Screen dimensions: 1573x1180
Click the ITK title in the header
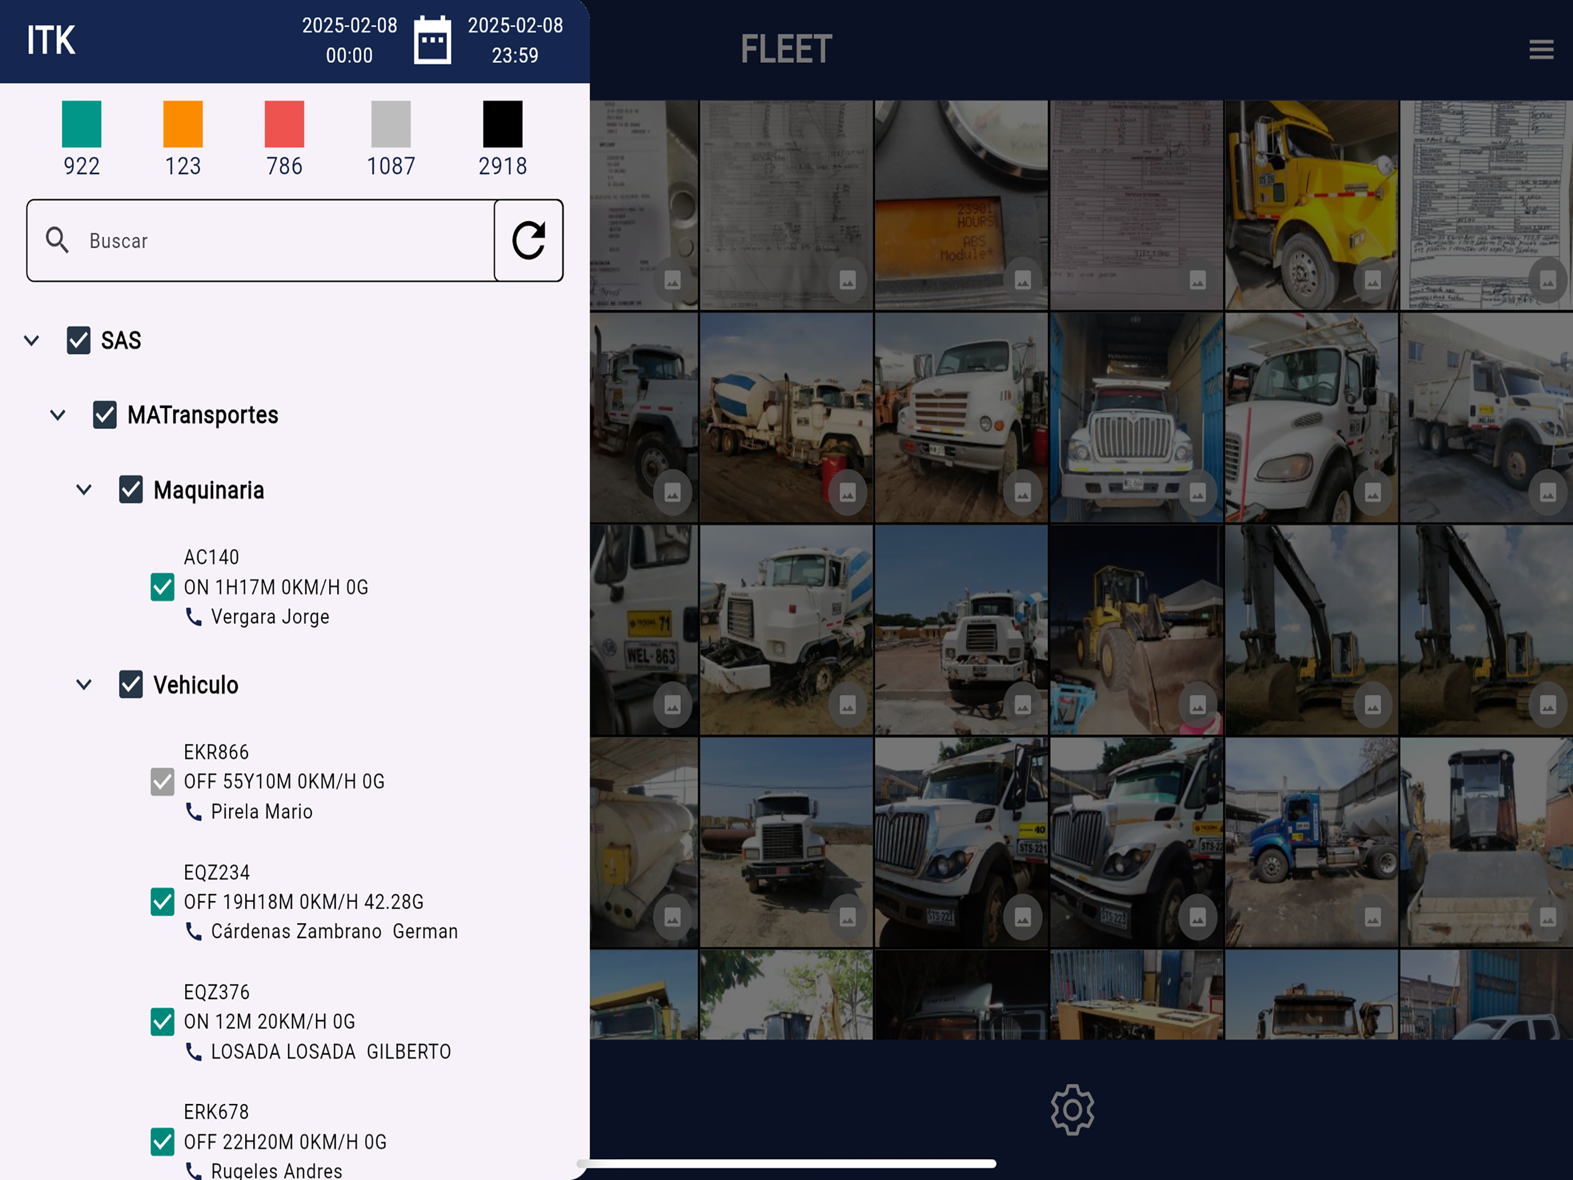[51, 41]
